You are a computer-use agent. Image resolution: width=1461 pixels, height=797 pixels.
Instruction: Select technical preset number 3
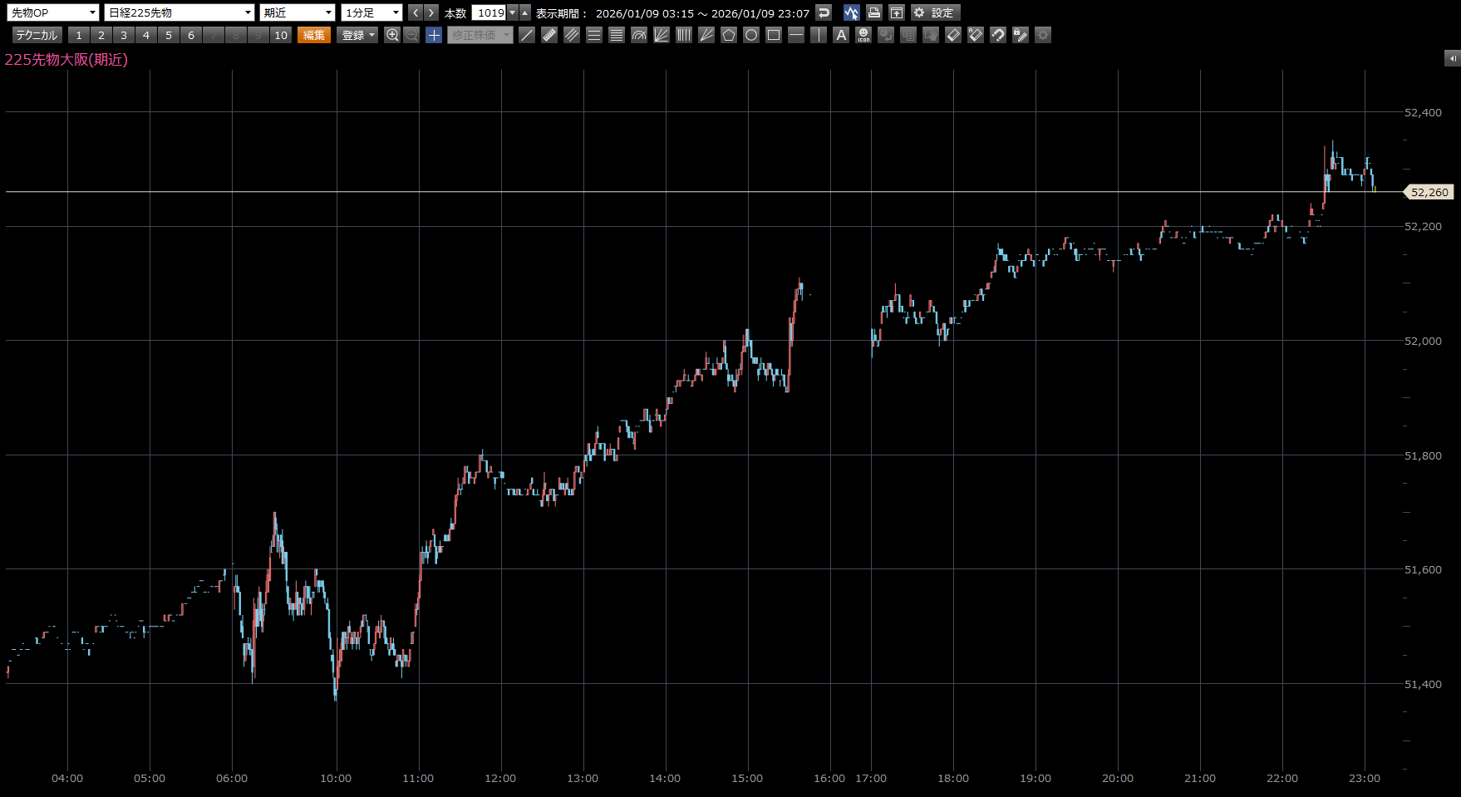124,35
